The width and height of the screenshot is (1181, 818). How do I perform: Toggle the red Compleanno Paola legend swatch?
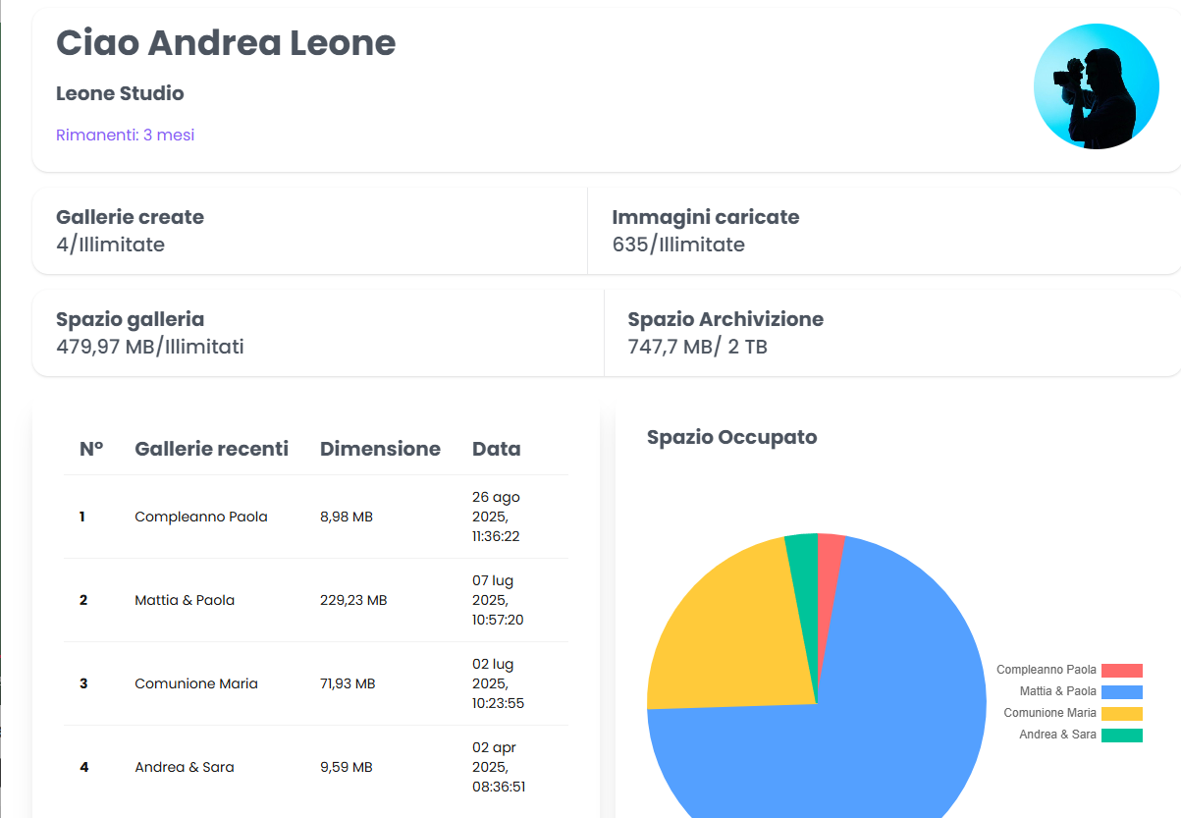point(1121,671)
